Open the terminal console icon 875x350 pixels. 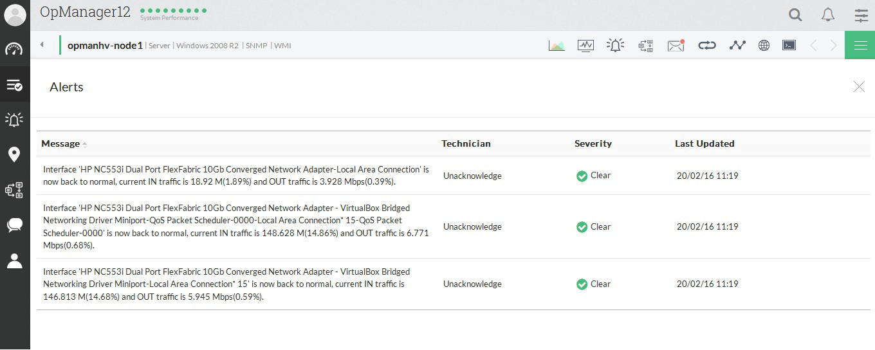(789, 46)
